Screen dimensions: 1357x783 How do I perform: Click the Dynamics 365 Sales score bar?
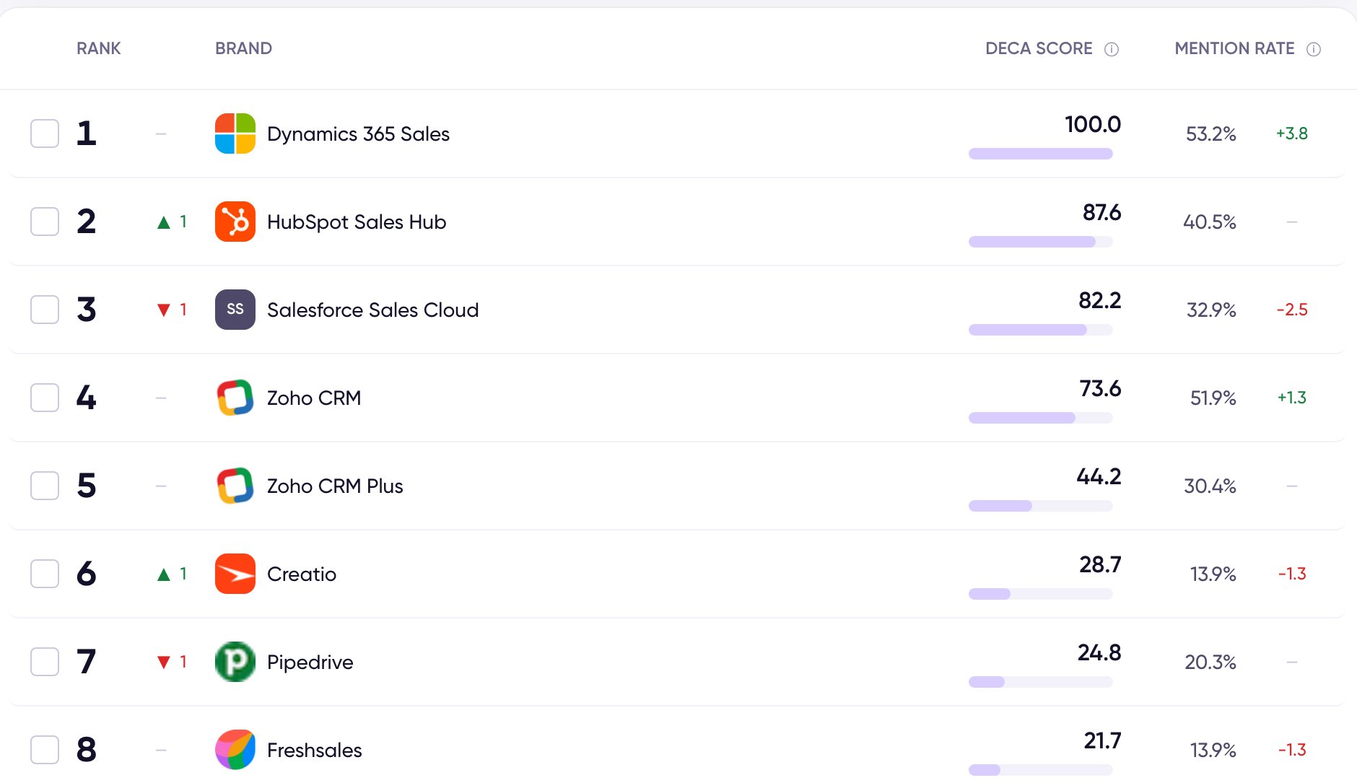coord(1040,154)
